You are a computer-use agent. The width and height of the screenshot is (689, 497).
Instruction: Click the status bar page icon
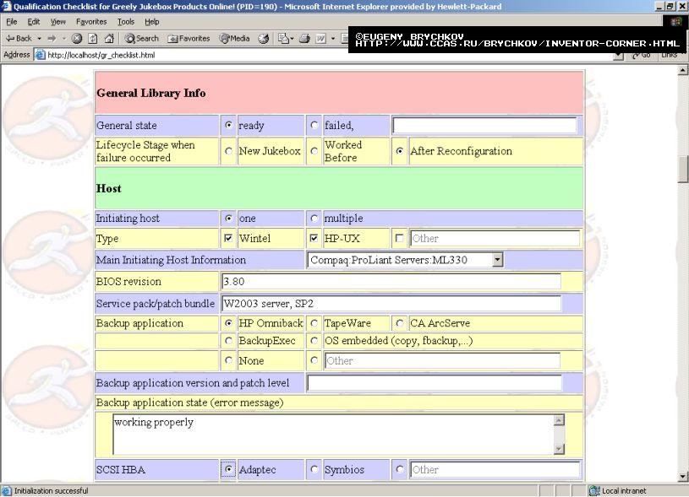click(x=6, y=491)
